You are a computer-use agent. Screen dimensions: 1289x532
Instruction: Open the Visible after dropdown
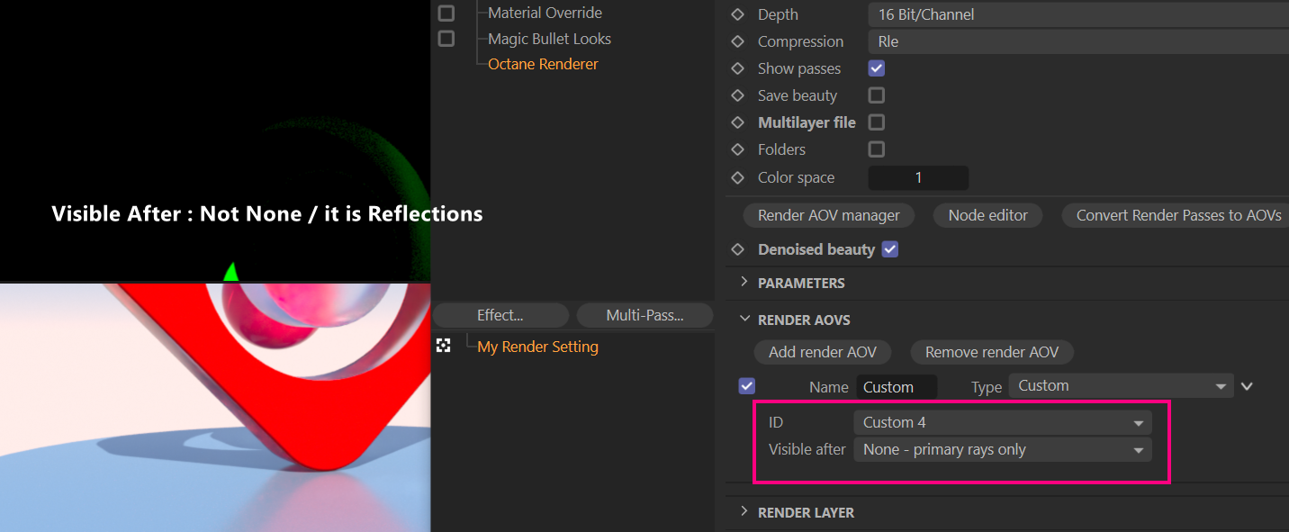pos(1002,450)
